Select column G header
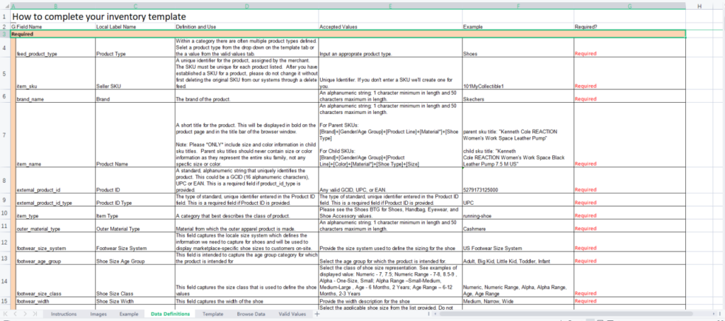Viewport: 725px width, 321px height. (629, 6)
